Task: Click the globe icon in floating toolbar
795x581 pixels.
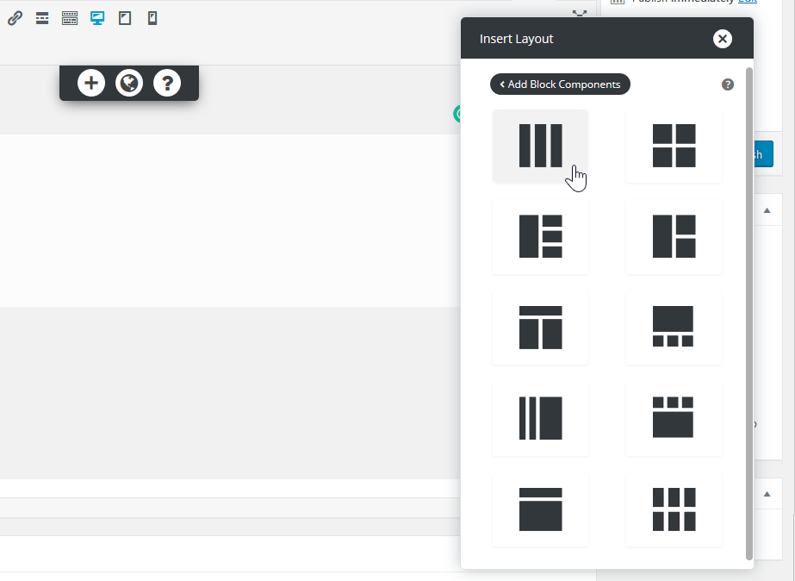Action: coord(129,83)
